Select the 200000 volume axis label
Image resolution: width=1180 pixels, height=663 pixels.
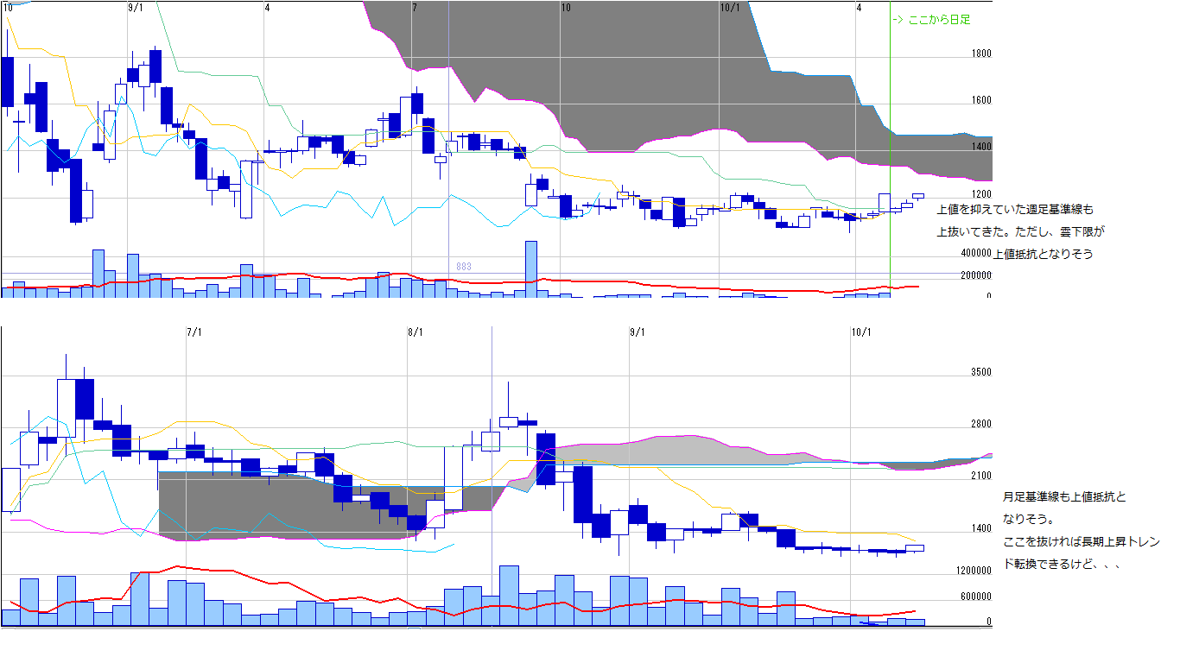coord(975,275)
